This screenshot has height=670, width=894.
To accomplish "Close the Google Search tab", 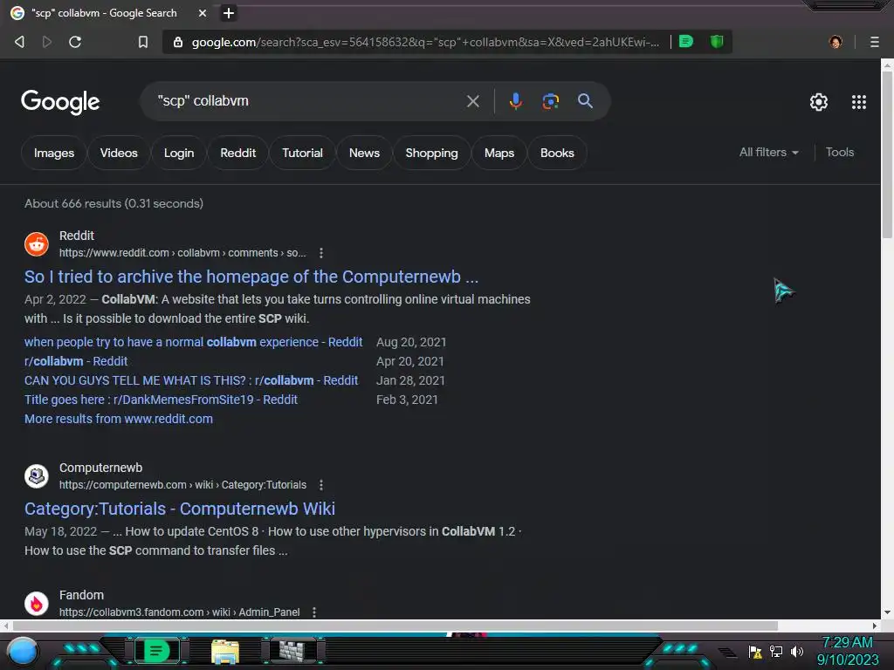I will point(203,13).
